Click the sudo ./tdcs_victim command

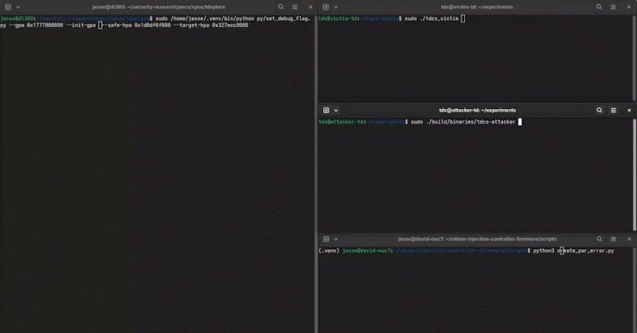(432, 18)
